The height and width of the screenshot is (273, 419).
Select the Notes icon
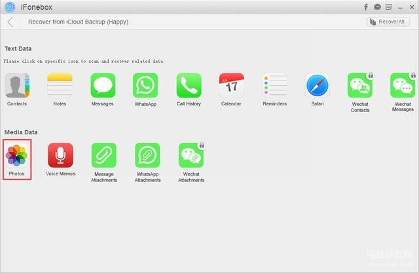[x=60, y=86]
